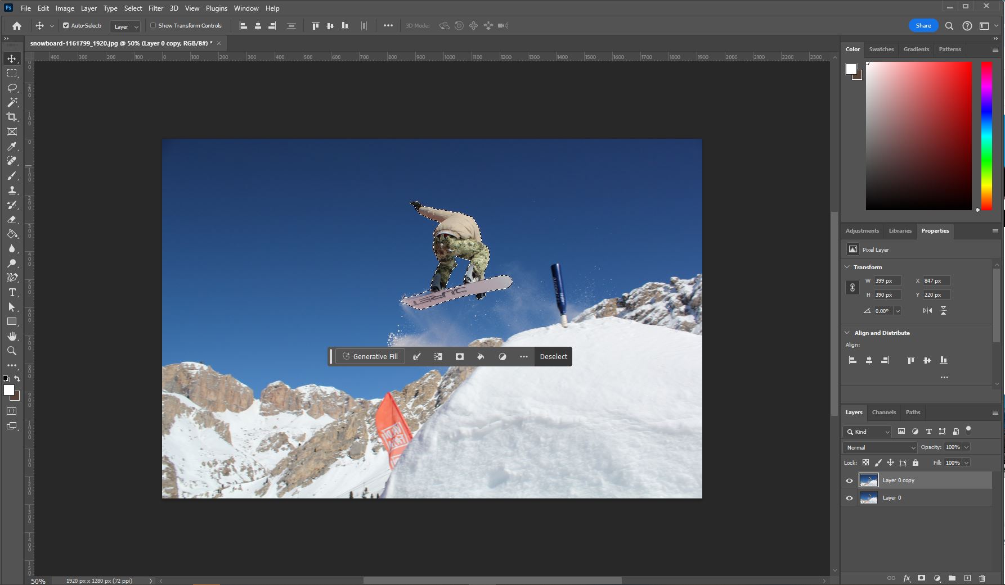Image resolution: width=1005 pixels, height=585 pixels.
Task: Open the Image menu
Action: click(x=65, y=8)
